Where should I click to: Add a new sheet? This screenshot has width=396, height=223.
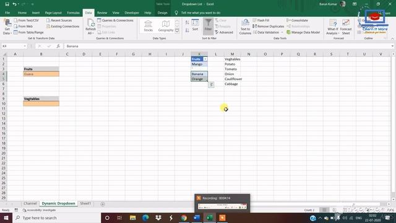[x=103, y=204]
